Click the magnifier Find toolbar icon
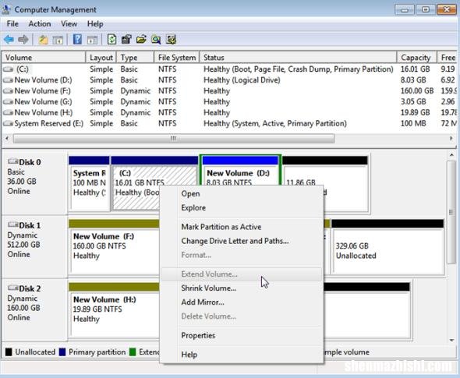This screenshot has width=460, height=378. tap(156, 39)
